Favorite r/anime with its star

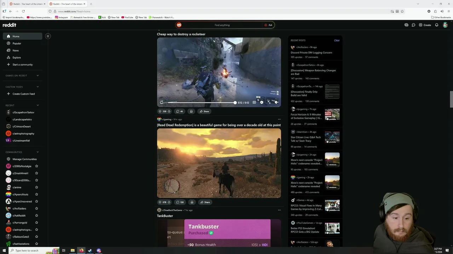tap(36, 187)
